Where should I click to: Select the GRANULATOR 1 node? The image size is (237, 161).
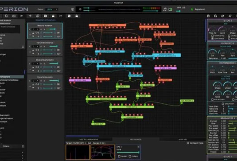pyautogui.click(x=106, y=99)
